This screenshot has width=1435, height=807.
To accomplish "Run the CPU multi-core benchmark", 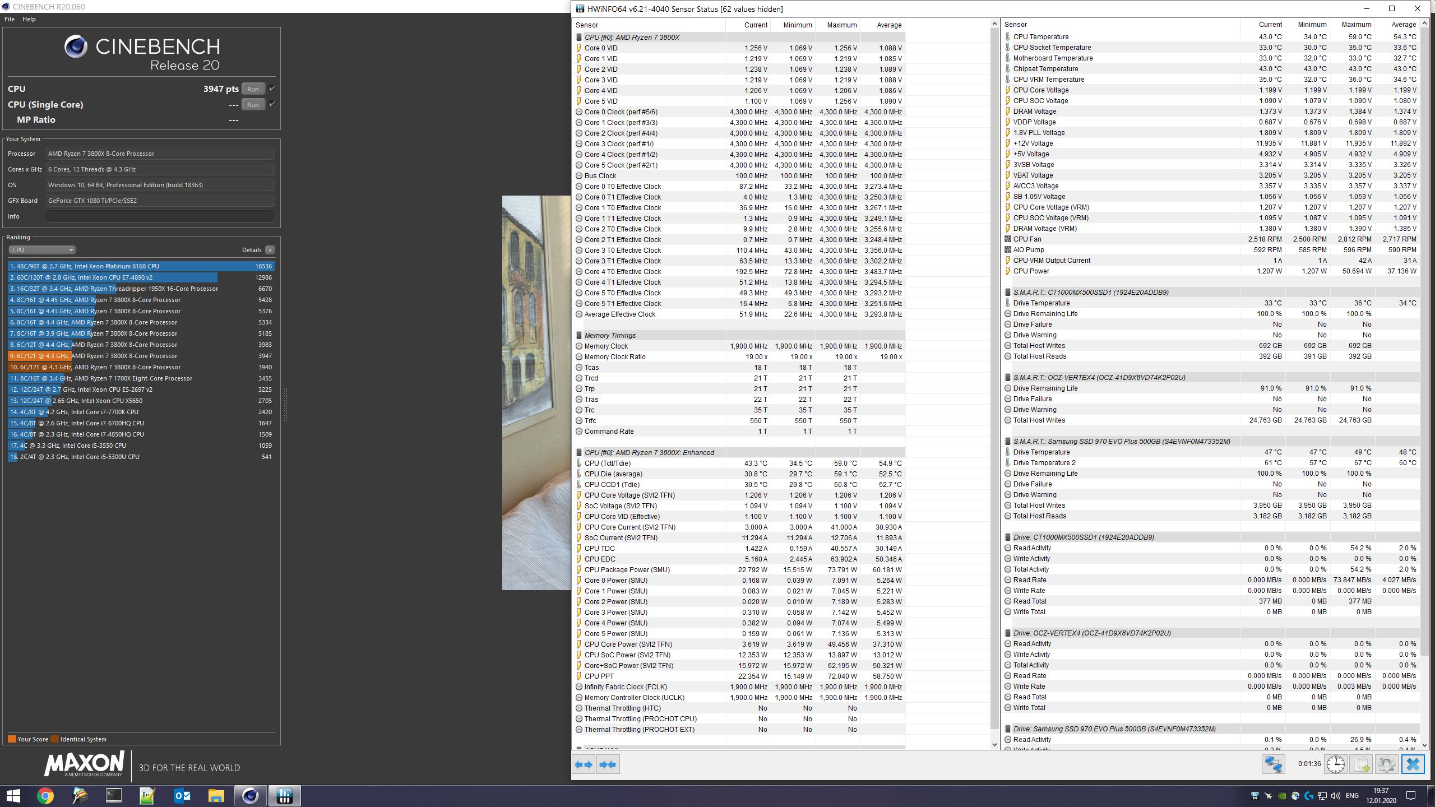I will (x=253, y=89).
